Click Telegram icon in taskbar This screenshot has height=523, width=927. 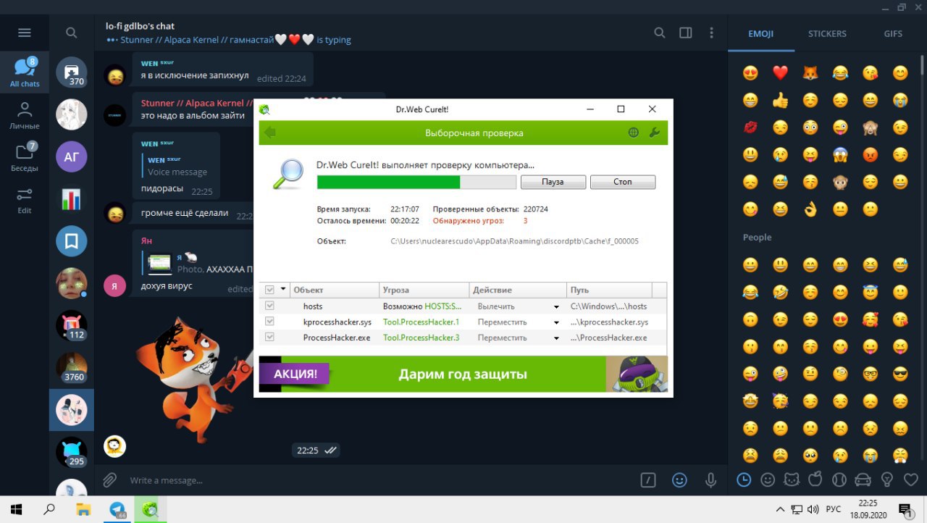[117, 509]
